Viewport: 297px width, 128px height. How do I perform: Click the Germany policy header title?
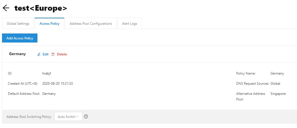(x=17, y=54)
